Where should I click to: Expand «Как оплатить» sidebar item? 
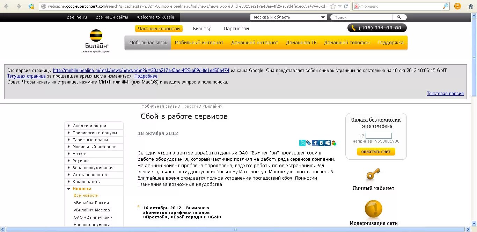click(86, 182)
